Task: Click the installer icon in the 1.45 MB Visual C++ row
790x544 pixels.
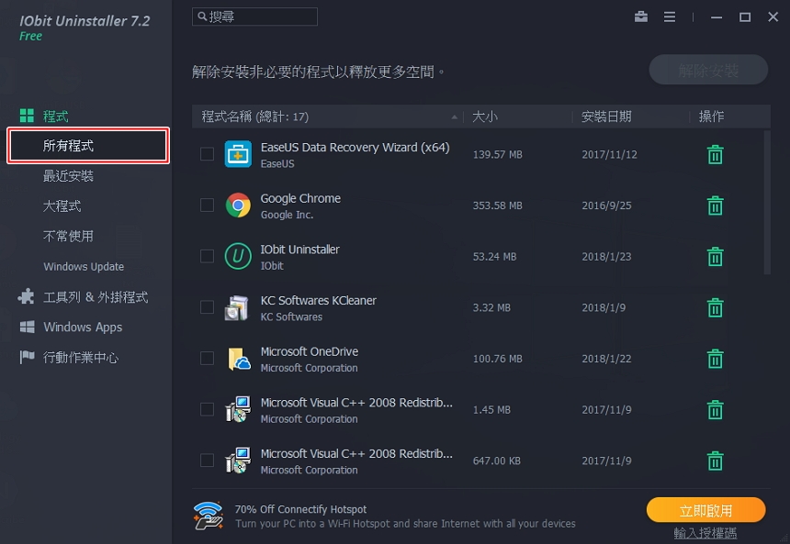Action: click(238, 410)
